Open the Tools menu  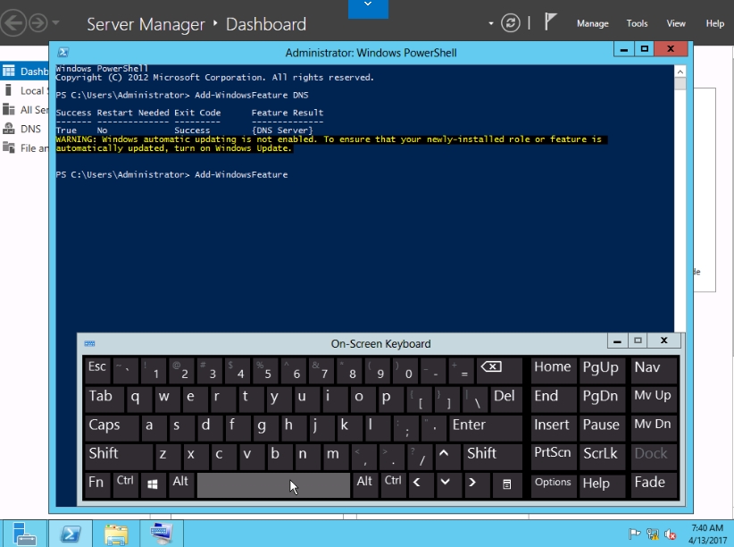pyautogui.click(x=637, y=23)
